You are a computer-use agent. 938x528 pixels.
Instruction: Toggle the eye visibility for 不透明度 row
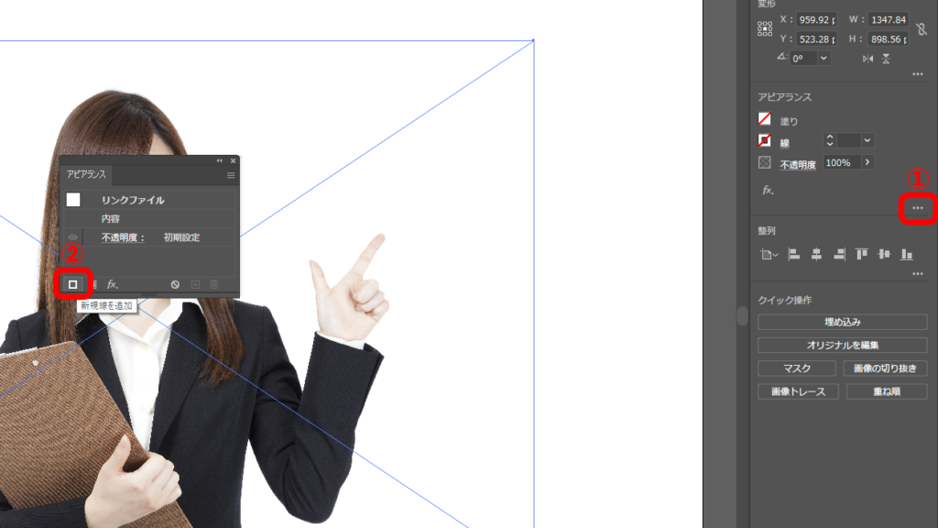click(x=73, y=237)
